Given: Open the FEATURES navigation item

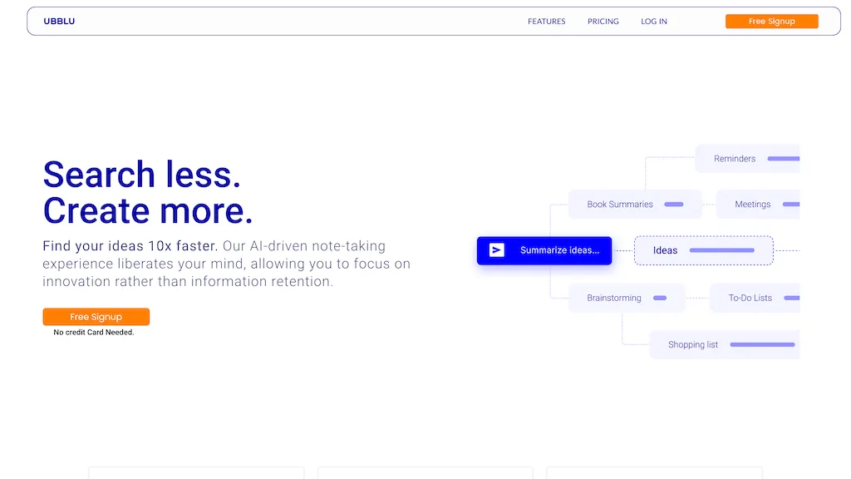Looking at the screenshot, I should point(546,21).
